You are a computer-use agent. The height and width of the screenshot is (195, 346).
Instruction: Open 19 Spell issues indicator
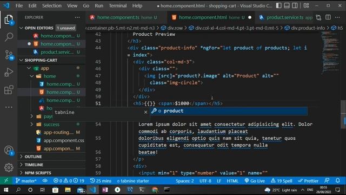pyautogui.click(x=281, y=180)
